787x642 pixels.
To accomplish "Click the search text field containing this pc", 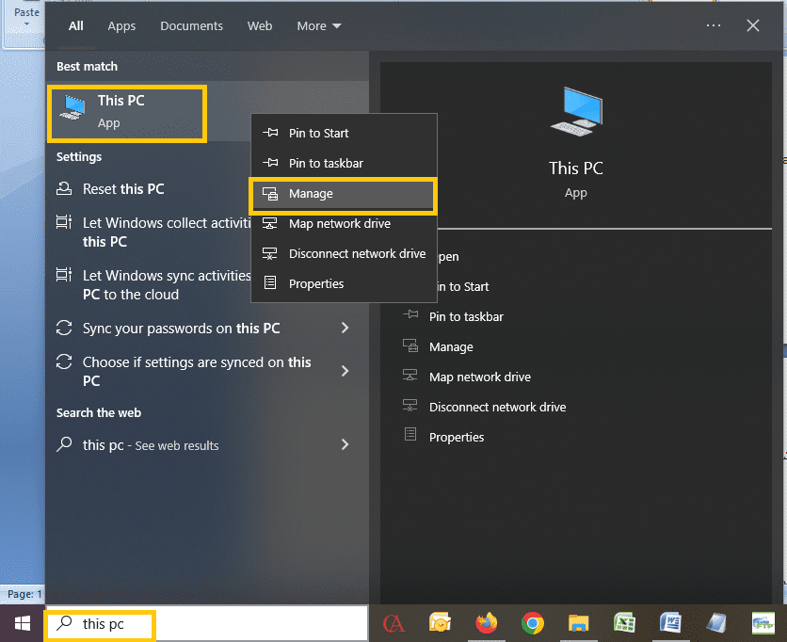I will coord(206,623).
